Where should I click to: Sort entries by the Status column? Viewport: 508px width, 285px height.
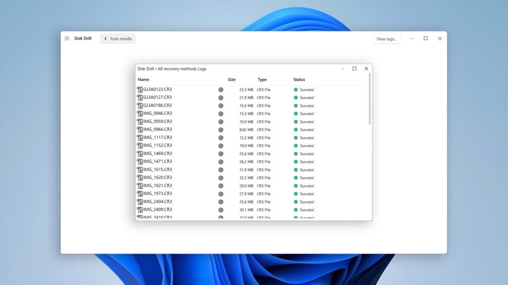[x=300, y=79]
